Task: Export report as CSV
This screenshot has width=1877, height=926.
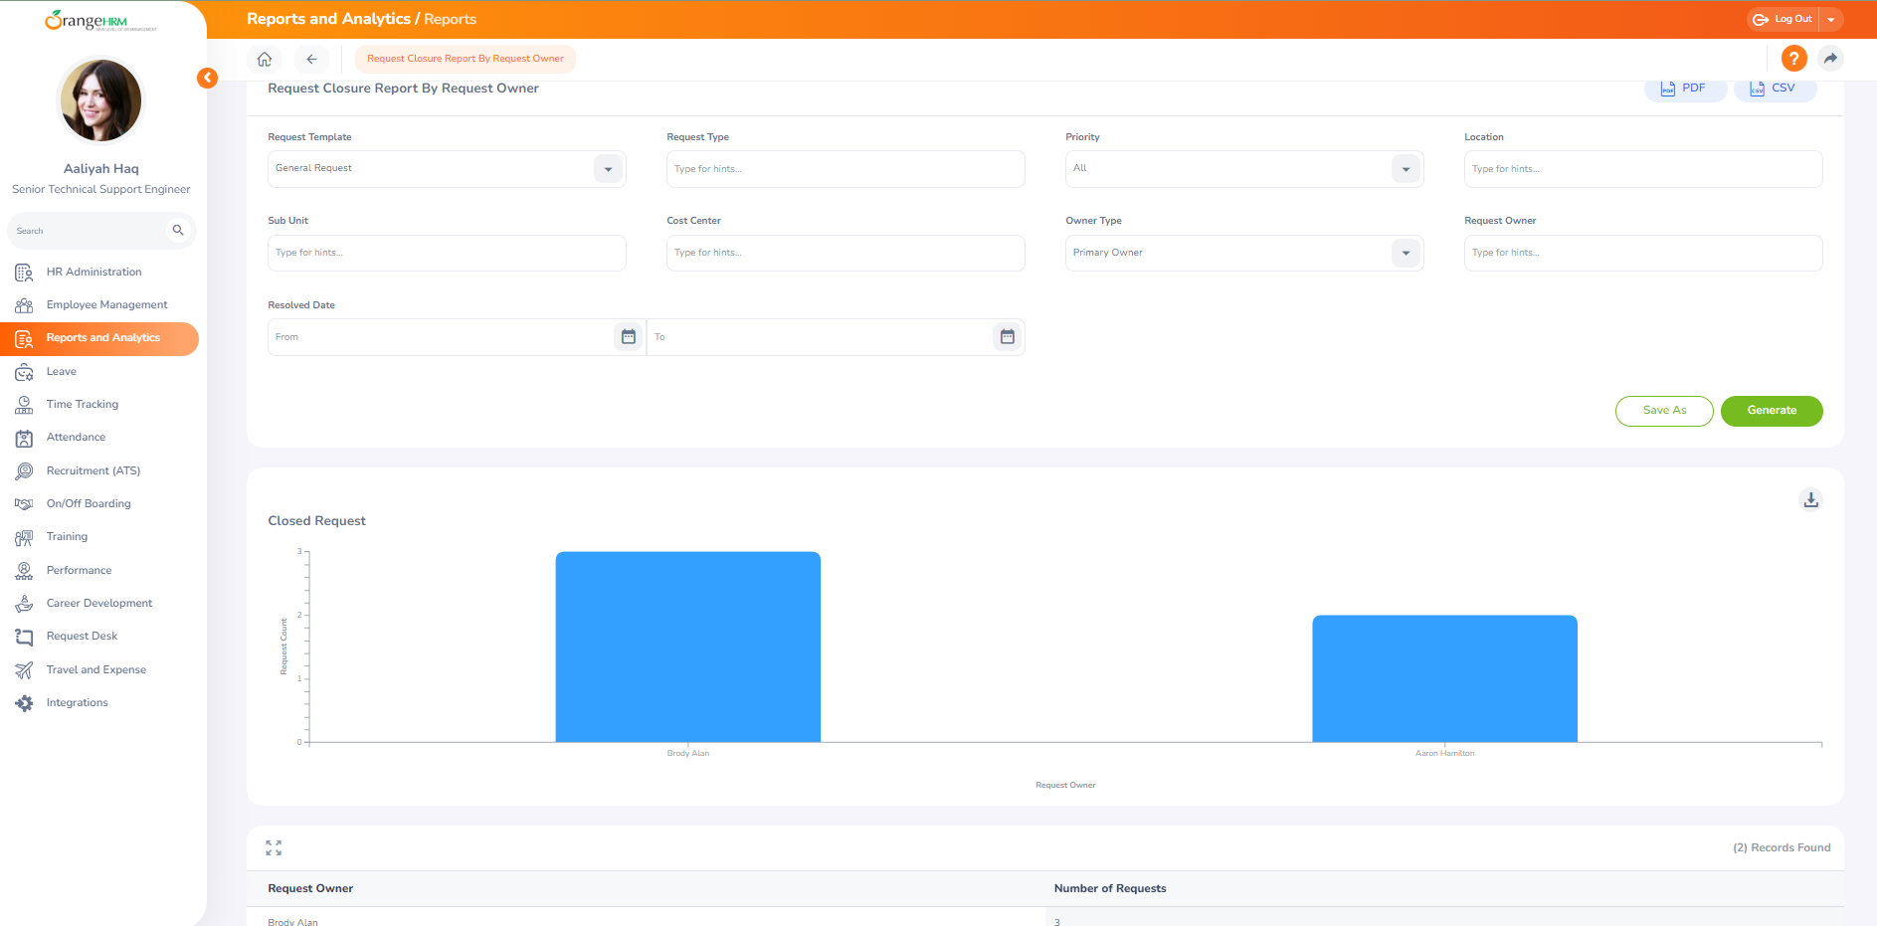Action: tap(1775, 89)
